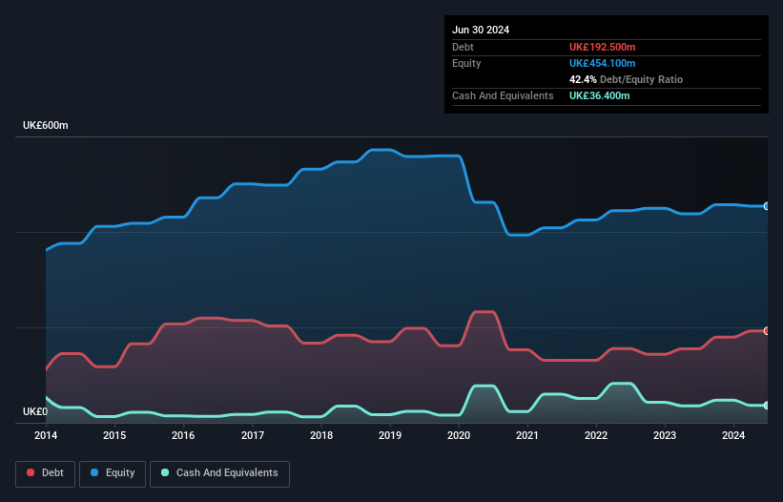Click the 2022 x-axis label
783x502 pixels.
pyautogui.click(x=596, y=435)
